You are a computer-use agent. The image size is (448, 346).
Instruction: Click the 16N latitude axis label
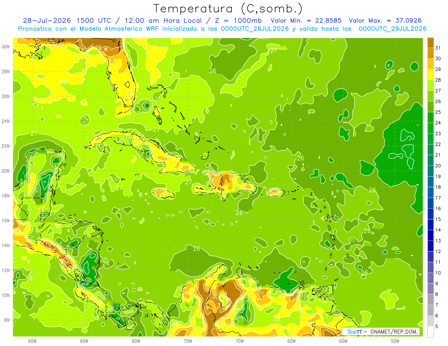point(6,221)
